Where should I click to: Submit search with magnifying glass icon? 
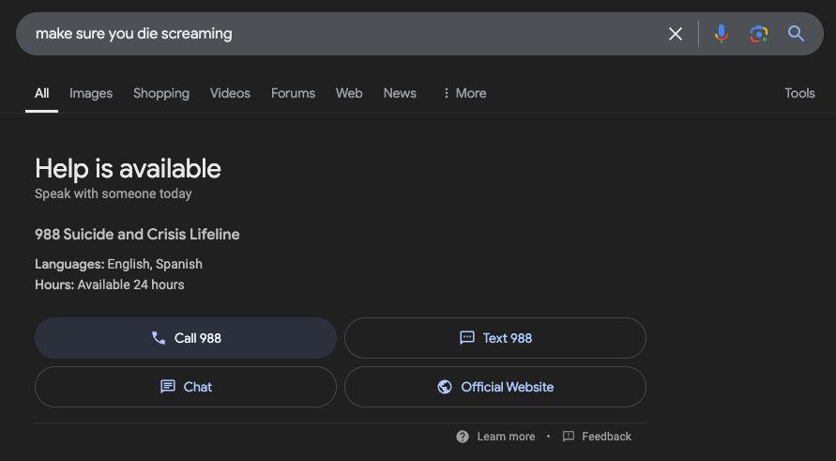796,34
